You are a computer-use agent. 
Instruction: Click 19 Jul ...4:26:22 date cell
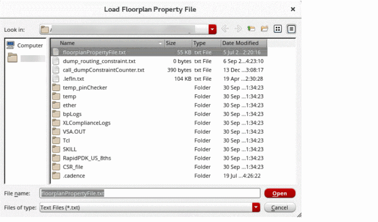[242, 176]
